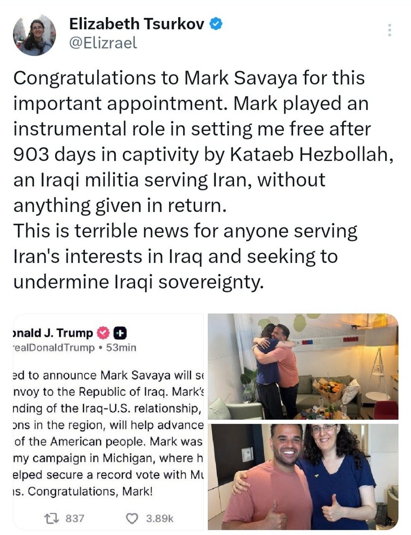Click the 53min timestamp on Trump's post
The image size is (411, 535).
click(121, 348)
